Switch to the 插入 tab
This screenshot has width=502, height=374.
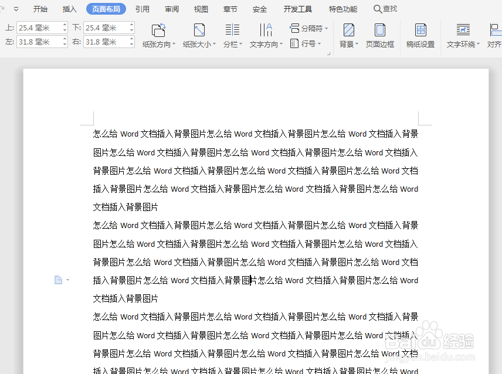coord(69,9)
